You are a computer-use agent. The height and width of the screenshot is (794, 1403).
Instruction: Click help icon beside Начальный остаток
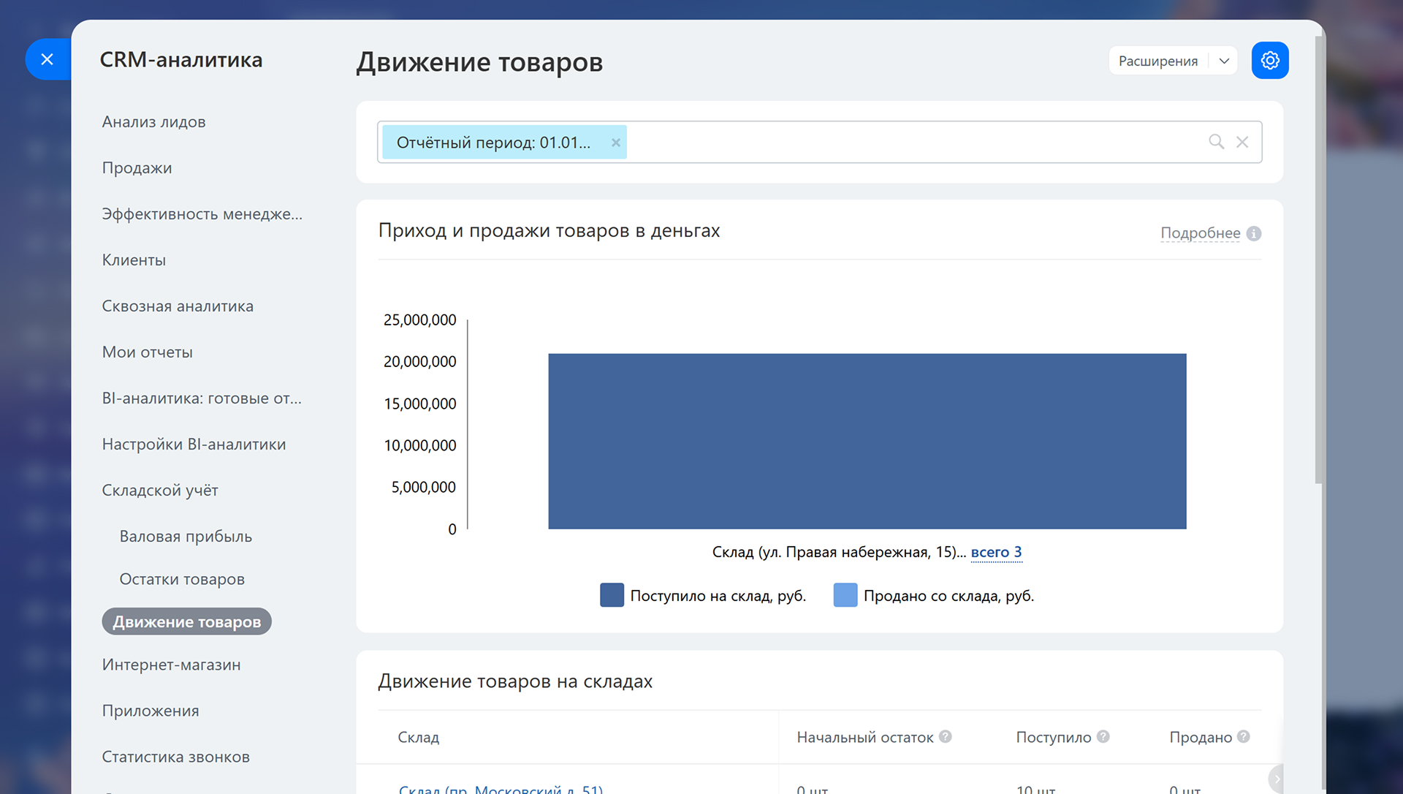point(946,737)
